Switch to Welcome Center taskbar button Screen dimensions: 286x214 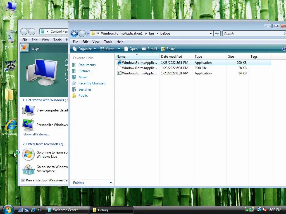click(x=67, y=210)
